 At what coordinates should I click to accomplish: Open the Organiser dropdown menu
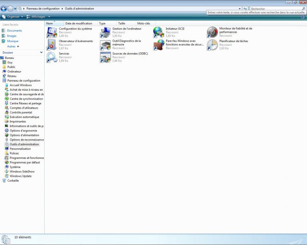[13, 17]
